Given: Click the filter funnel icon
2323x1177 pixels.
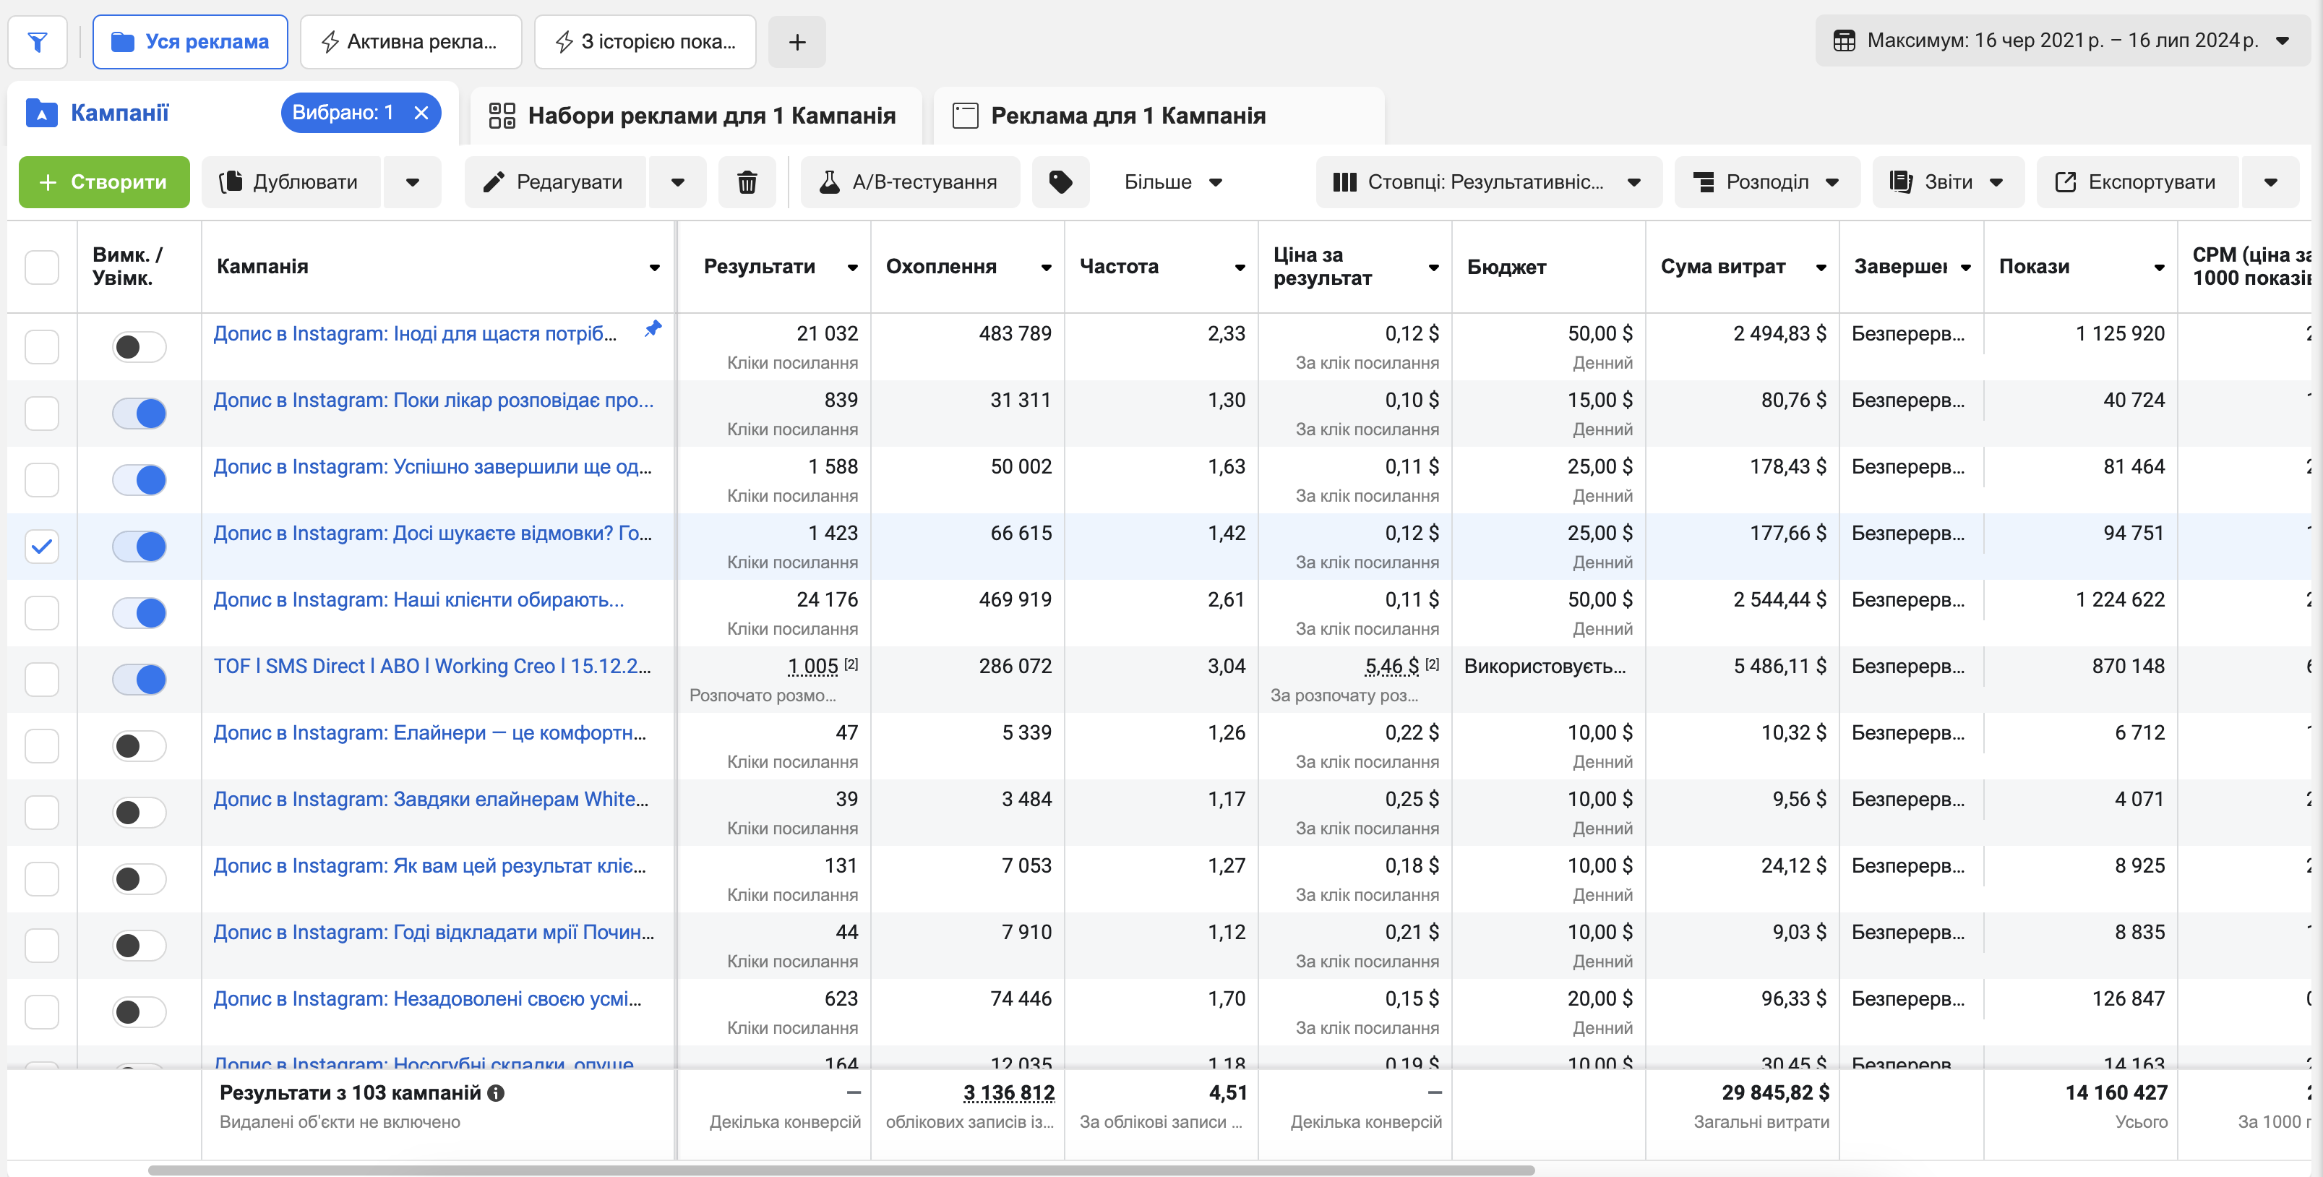Looking at the screenshot, I should (38, 41).
